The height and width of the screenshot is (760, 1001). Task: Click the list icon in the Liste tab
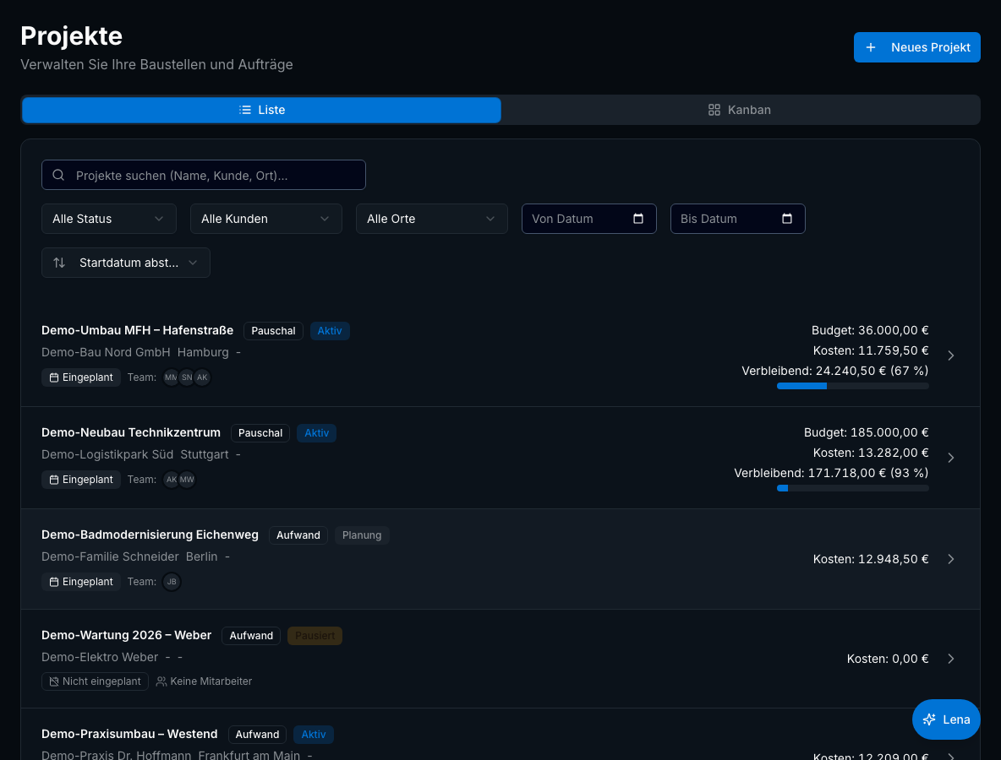[245, 110]
